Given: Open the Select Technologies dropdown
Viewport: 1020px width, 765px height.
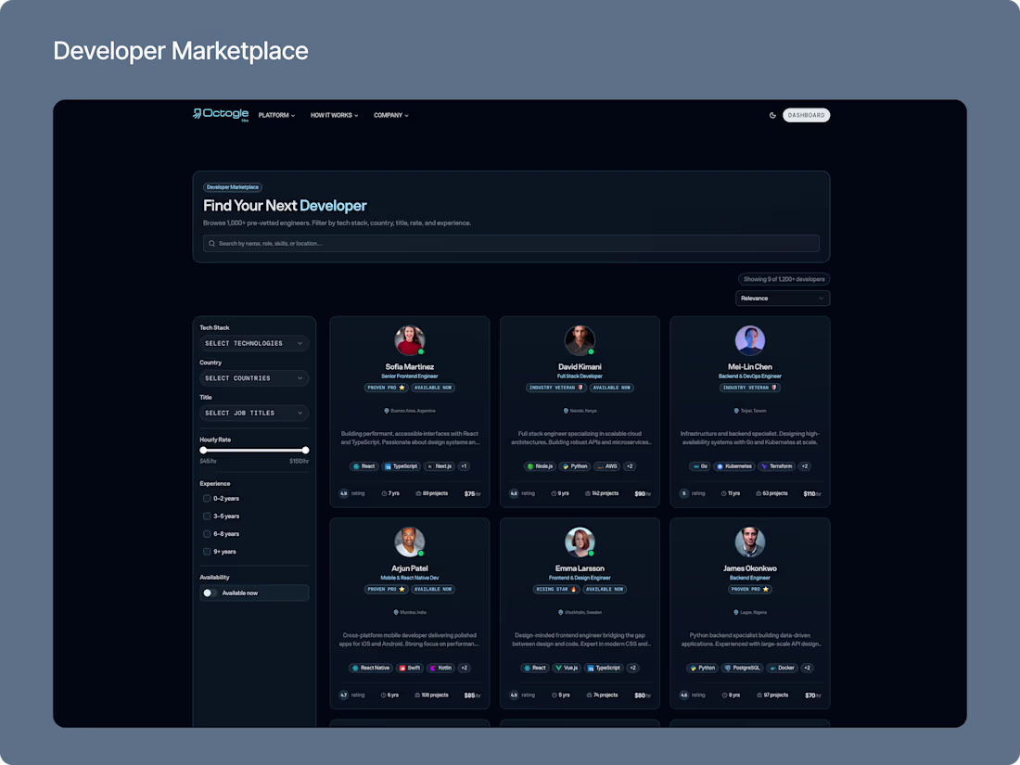Looking at the screenshot, I should coord(254,343).
